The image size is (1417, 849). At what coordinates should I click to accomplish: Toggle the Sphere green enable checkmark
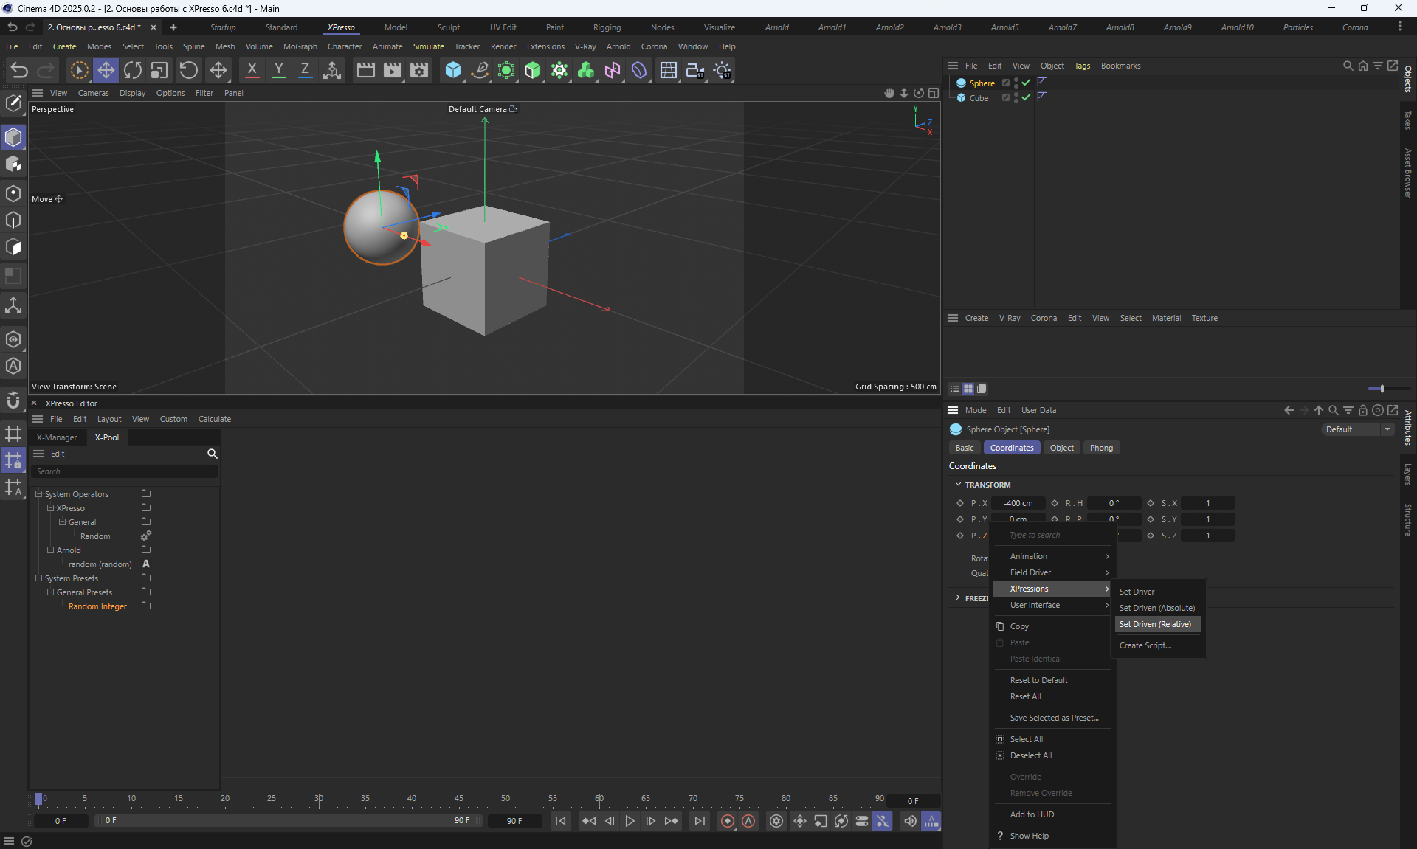point(1026,83)
